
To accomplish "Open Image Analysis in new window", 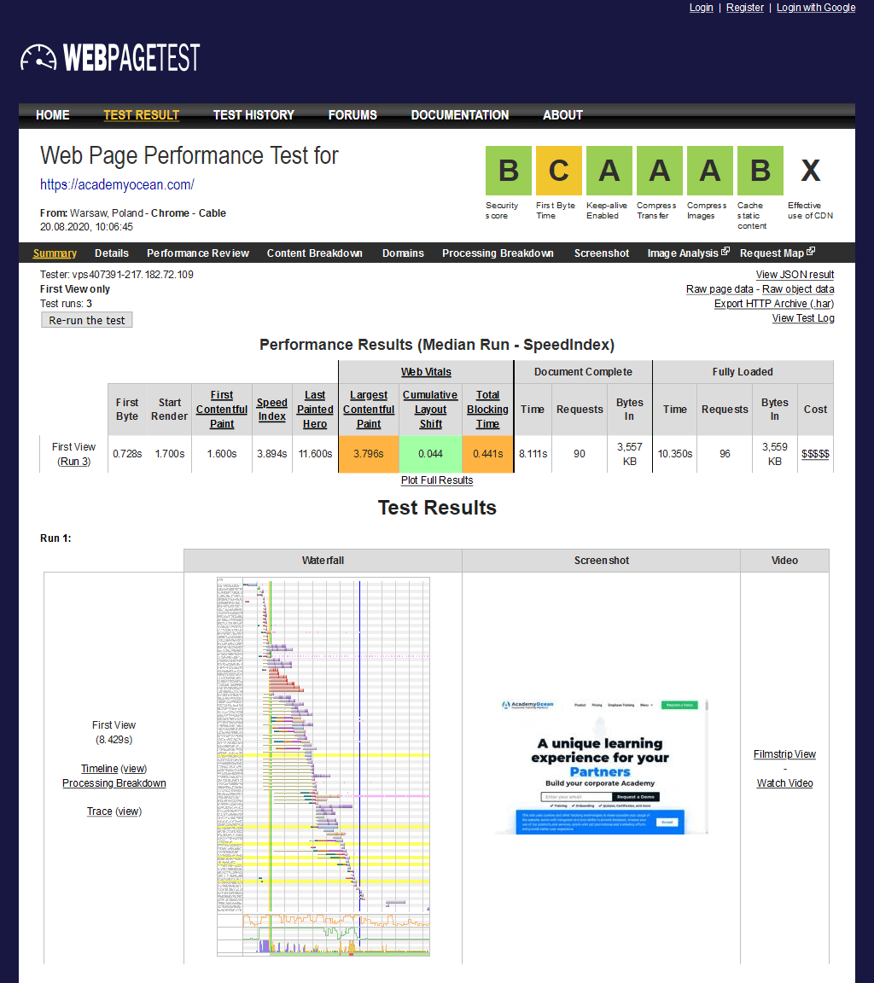I will point(688,253).
